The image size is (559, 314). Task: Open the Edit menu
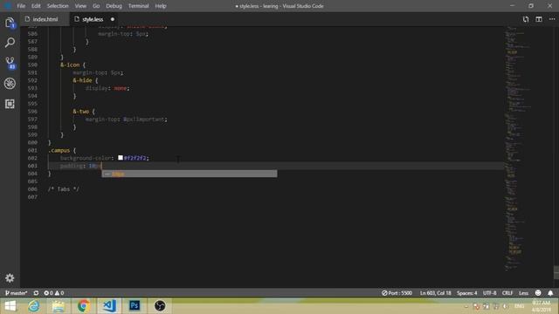coord(36,6)
